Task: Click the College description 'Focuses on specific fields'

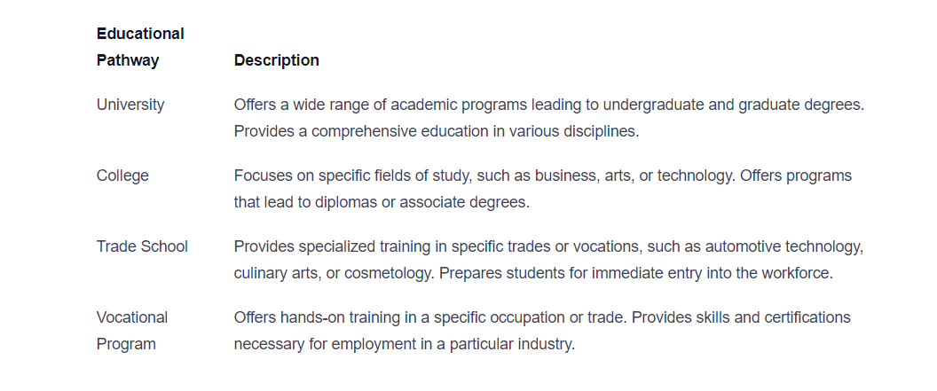Action: click(543, 176)
